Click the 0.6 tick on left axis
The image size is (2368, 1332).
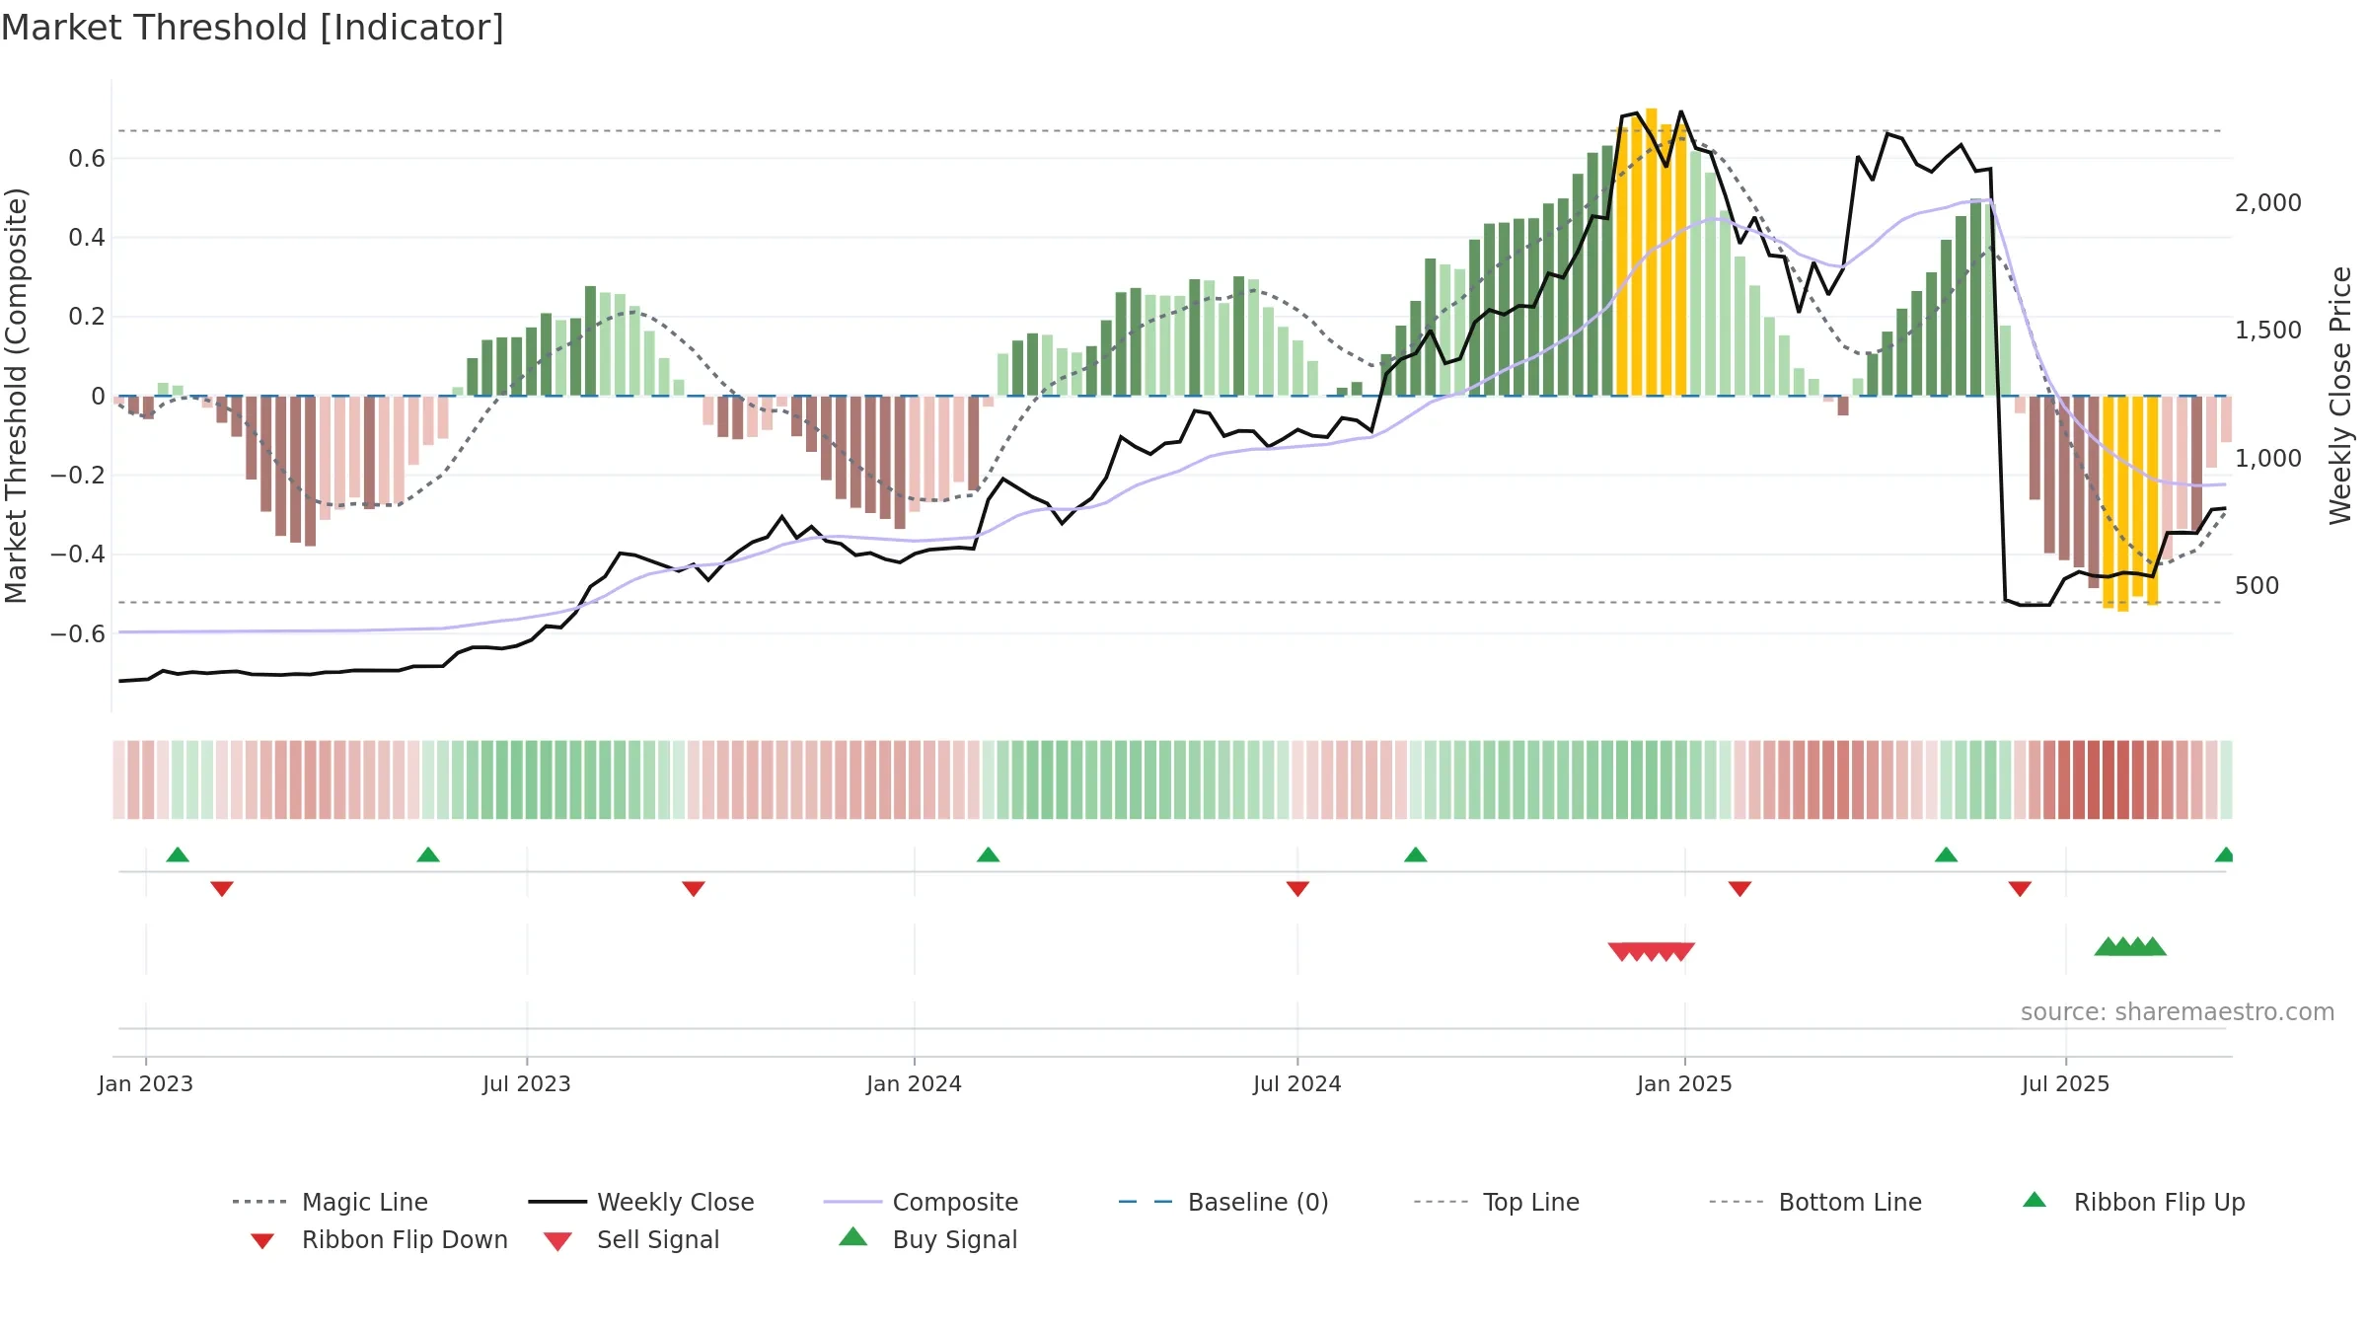click(87, 159)
